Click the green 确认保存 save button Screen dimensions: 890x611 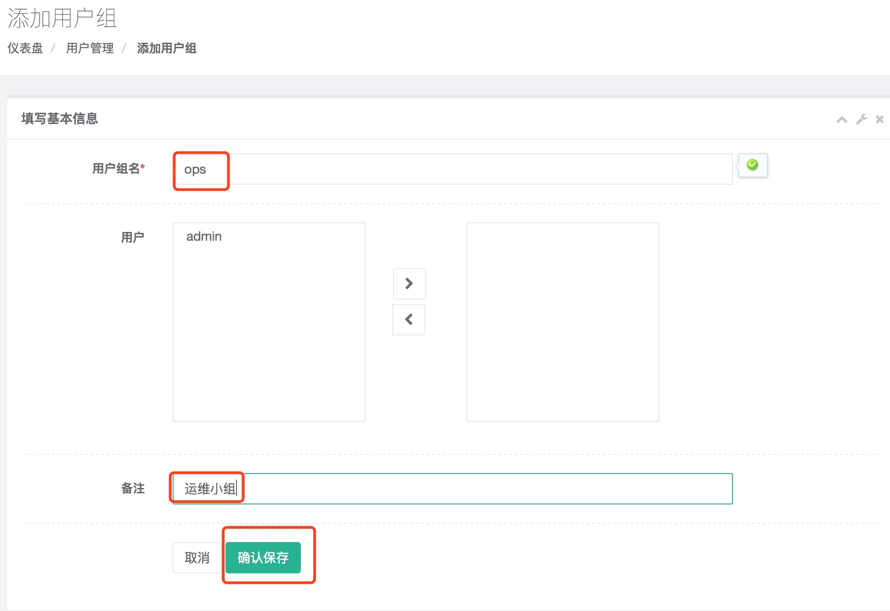tap(263, 558)
